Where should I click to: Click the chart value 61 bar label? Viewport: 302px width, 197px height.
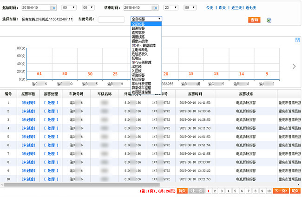pos(39,73)
